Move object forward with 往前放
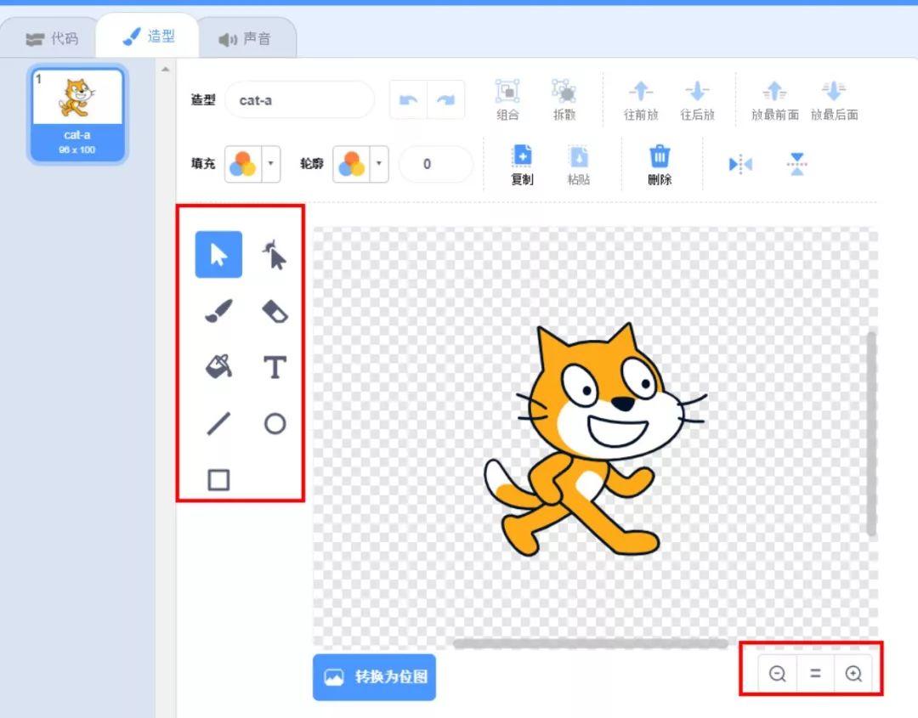Viewport: 918px width, 718px height. click(x=641, y=100)
